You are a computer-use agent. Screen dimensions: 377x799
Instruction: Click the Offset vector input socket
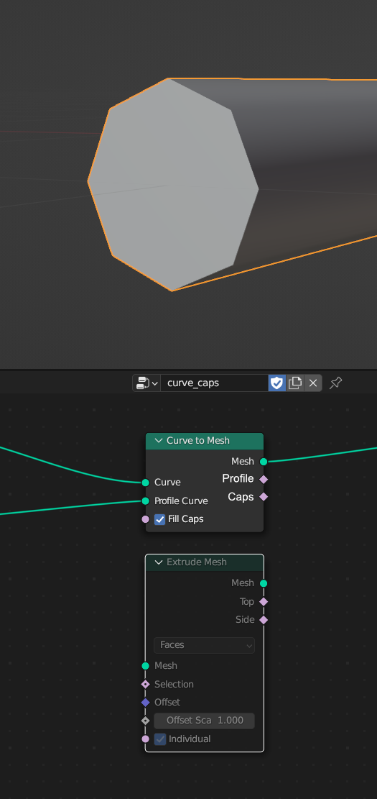pyautogui.click(x=146, y=702)
